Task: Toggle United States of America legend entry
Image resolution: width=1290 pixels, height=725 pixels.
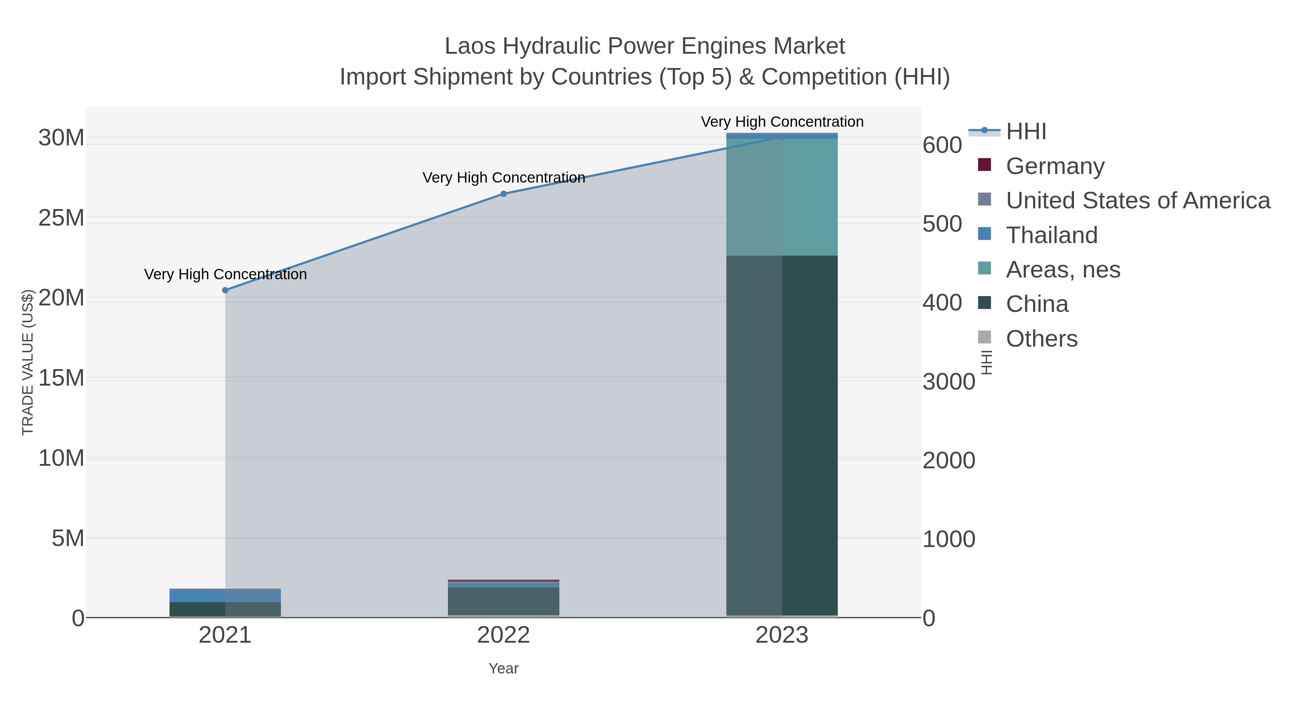Action: (1123, 200)
